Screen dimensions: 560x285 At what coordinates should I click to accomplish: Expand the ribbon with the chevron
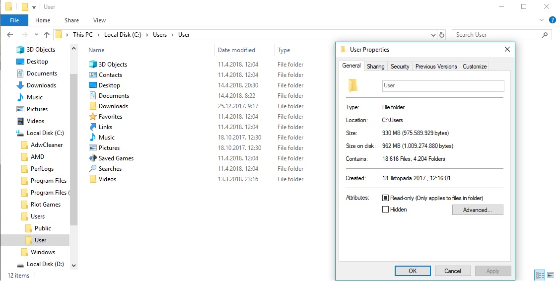pos(542,20)
